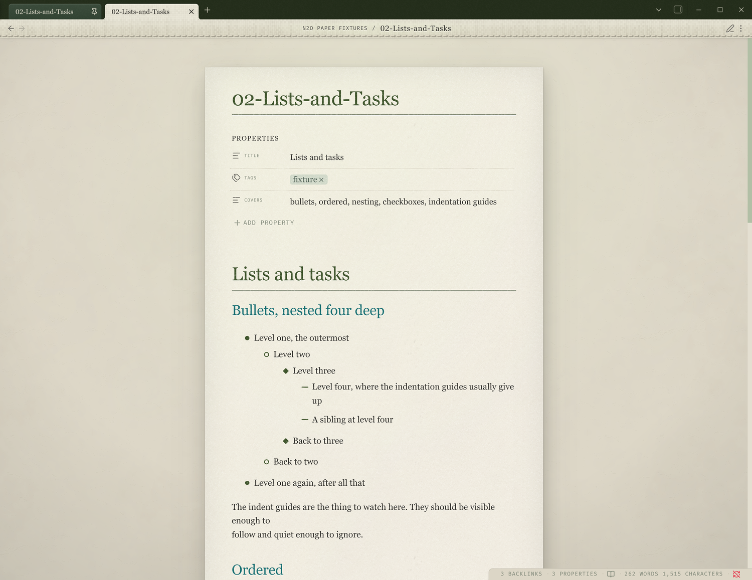Click the 'Back to two' list item

click(296, 462)
